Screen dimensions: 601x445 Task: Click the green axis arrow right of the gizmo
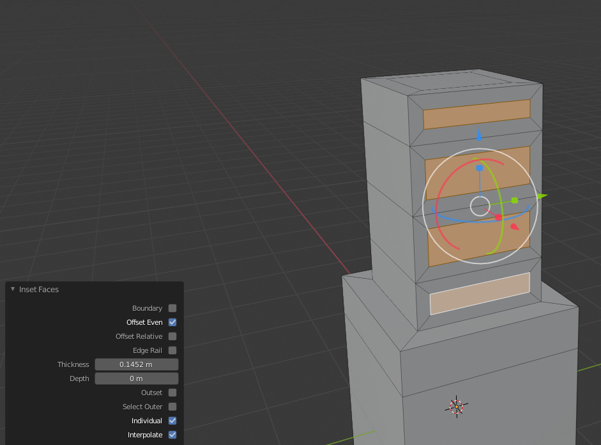click(x=538, y=196)
